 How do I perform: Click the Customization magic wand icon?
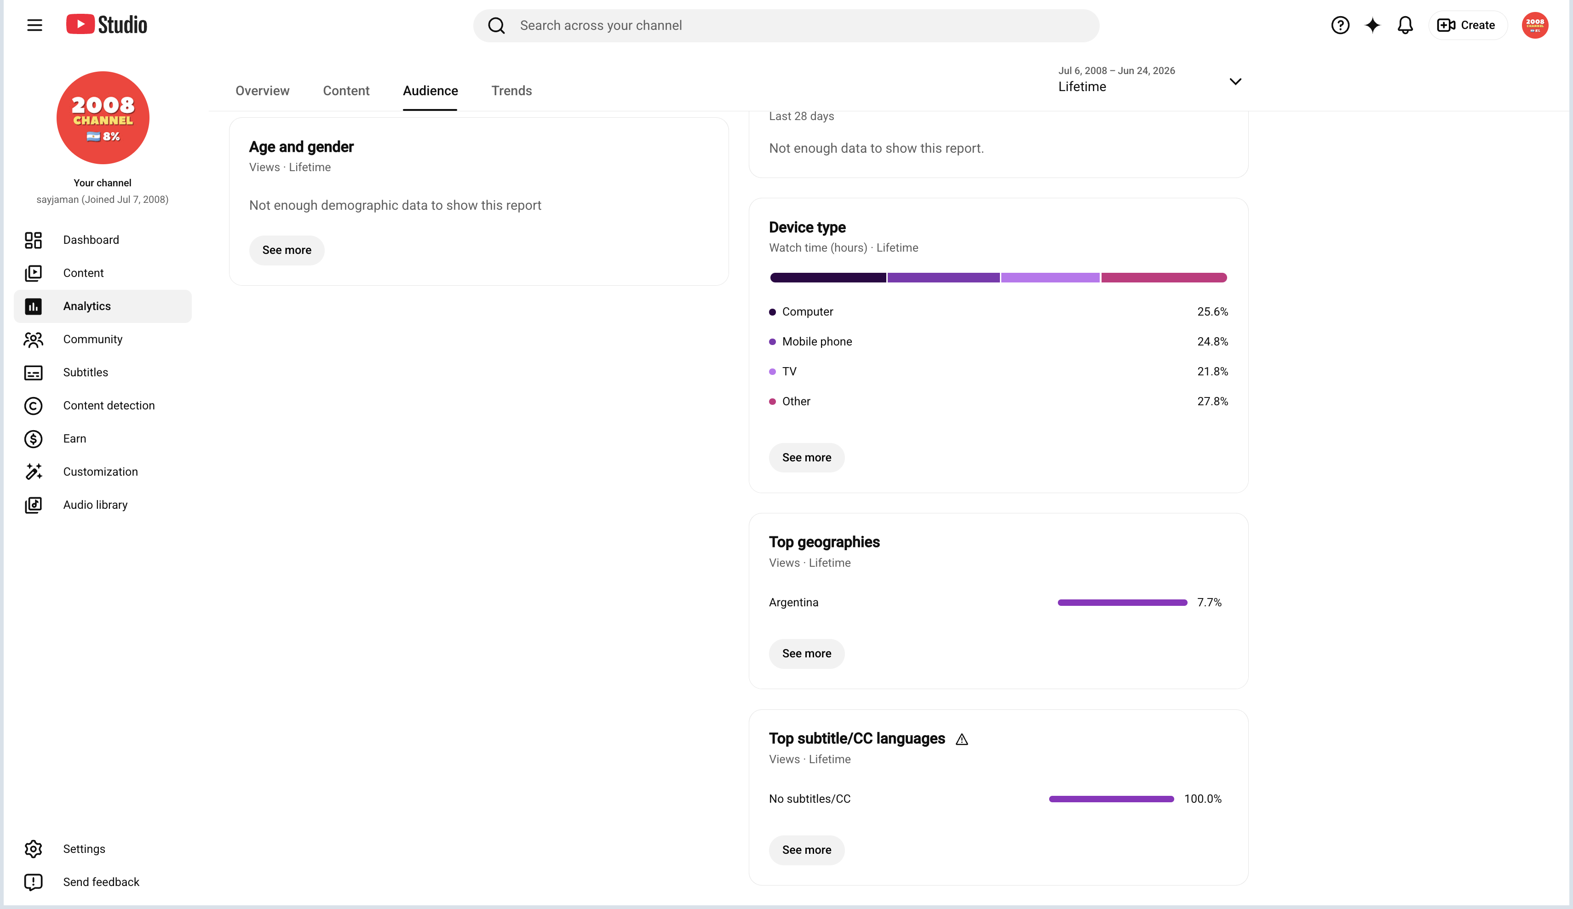click(33, 472)
